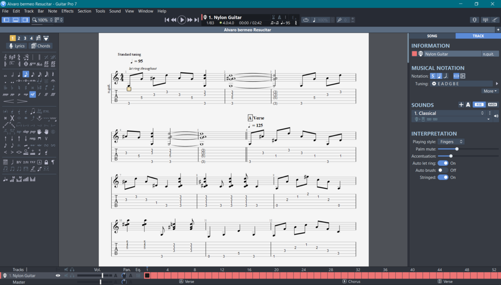The height and width of the screenshot is (285, 501).
Task: Click the automation A button in Sounds
Action: pyautogui.click(x=468, y=105)
